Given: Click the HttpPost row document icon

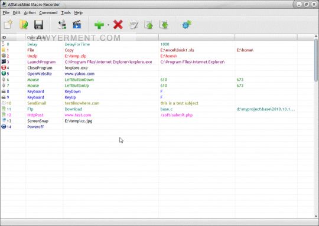Looking at the screenshot, I should [4, 114].
